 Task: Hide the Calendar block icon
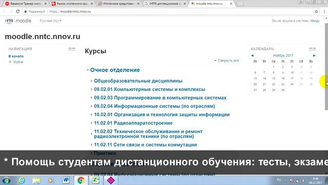point(311,49)
